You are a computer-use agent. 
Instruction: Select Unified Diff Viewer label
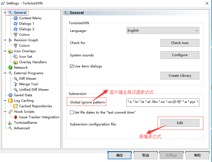pyautogui.click(x=34, y=90)
